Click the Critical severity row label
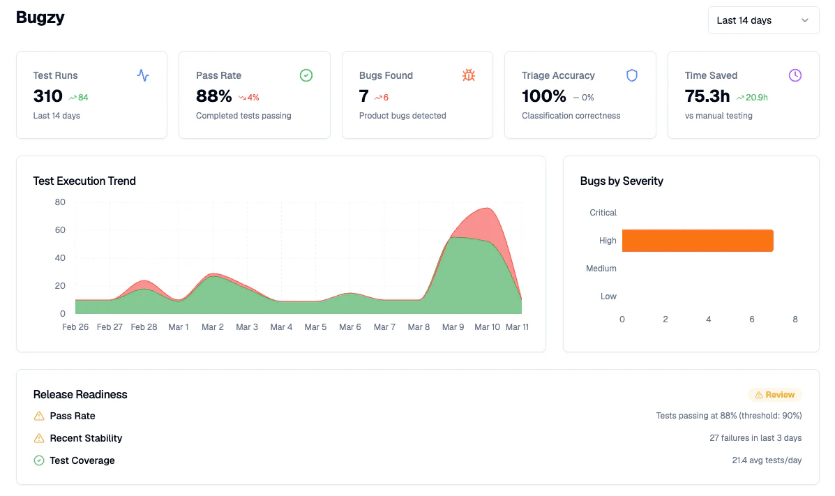The height and width of the screenshot is (496, 835). tap(603, 213)
